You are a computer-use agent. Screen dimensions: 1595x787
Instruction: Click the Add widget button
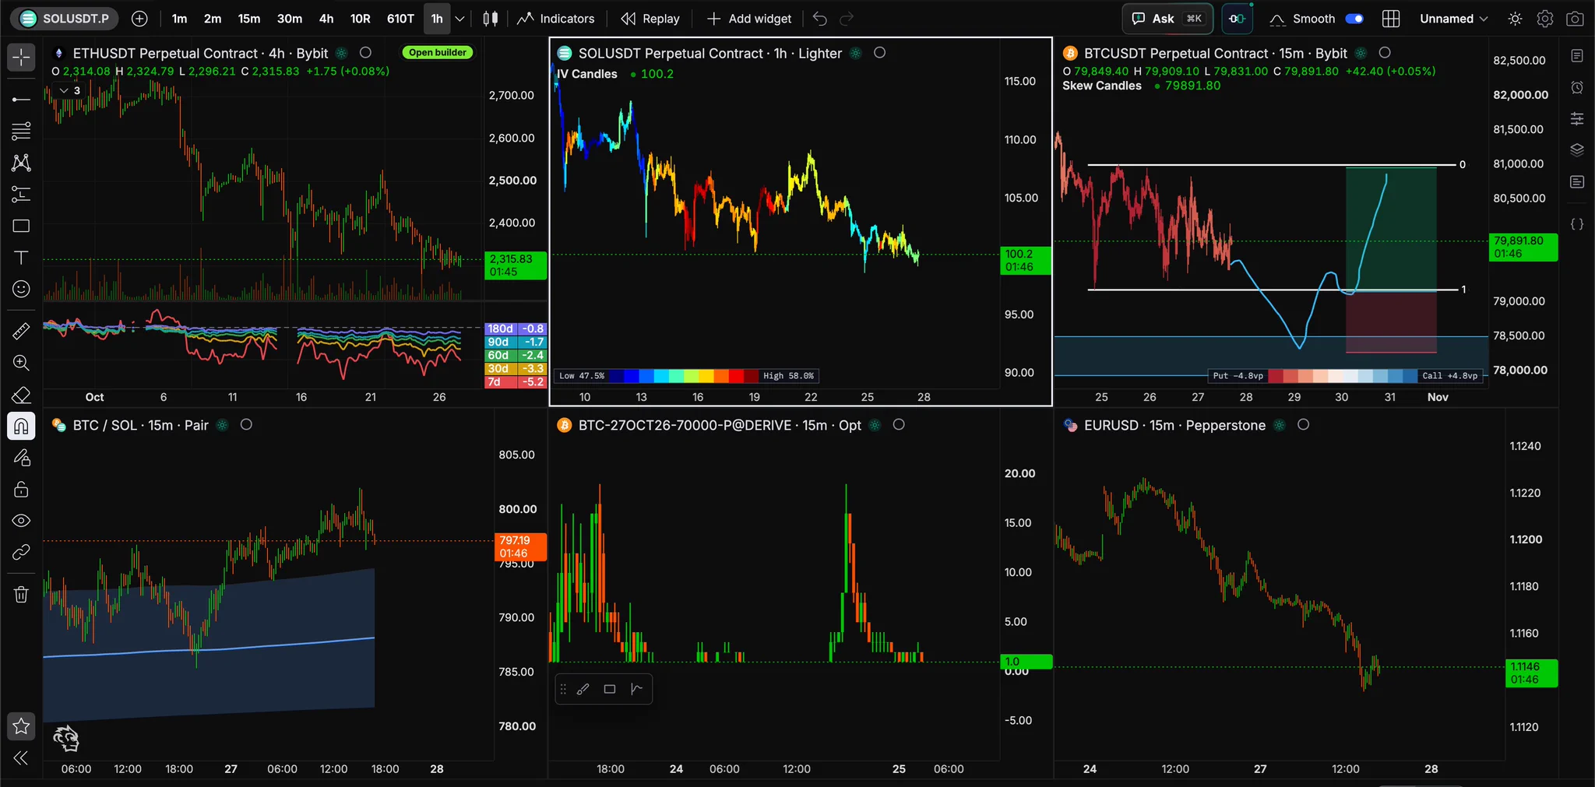click(749, 19)
